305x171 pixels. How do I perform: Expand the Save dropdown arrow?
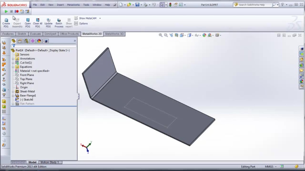click(141, 5)
